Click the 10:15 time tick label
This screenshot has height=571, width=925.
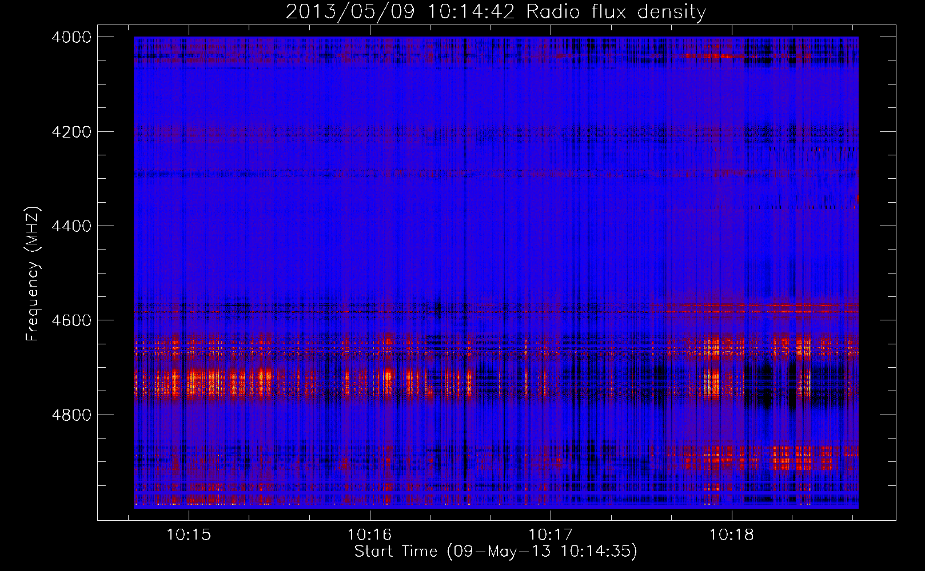pos(189,534)
